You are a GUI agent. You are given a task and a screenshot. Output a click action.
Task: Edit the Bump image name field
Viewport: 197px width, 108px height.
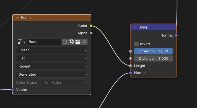[44, 42]
